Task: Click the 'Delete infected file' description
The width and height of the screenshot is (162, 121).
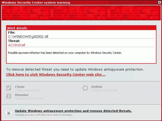Action: point(105,90)
